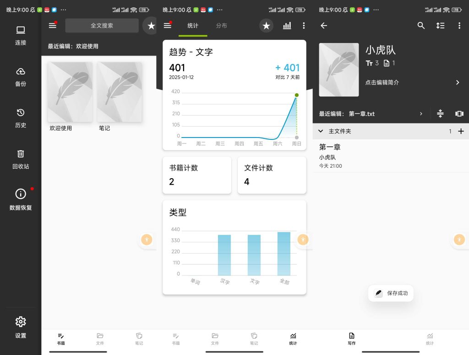Open hamburger menu on statistics screen
The width and height of the screenshot is (469, 355).
click(168, 26)
